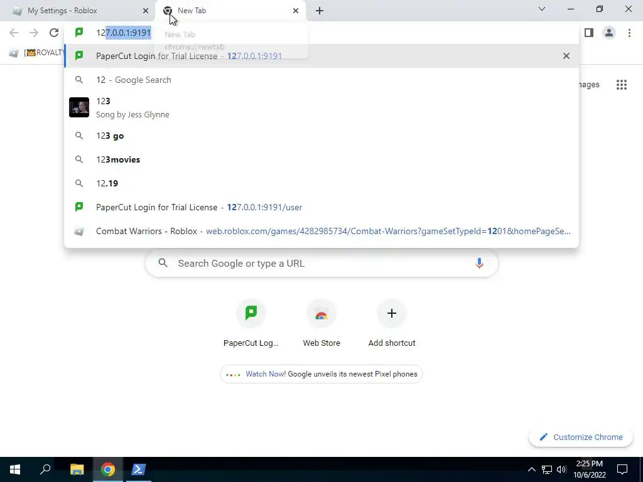This screenshot has height=482, width=643.
Task: Remove the PaperCut Login suggestion with its X
Action: pos(566,56)
